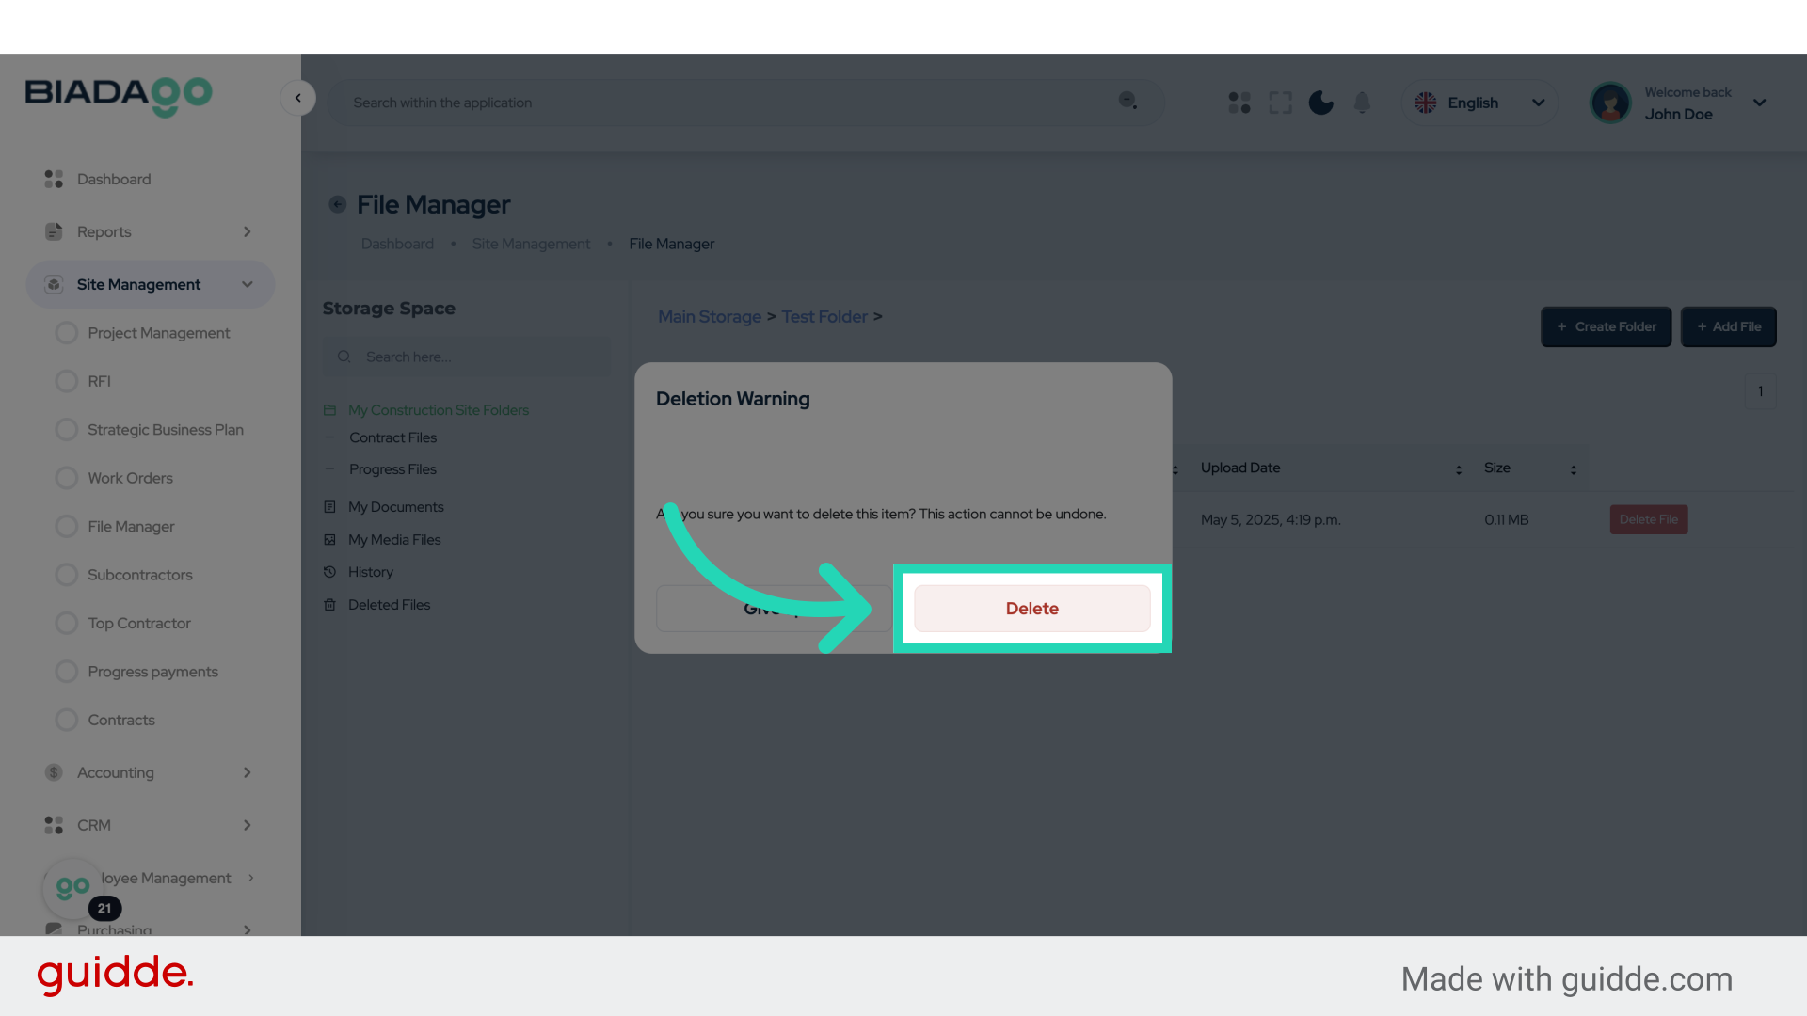Select the Subcontractors radio item

(x=67, y=575)
